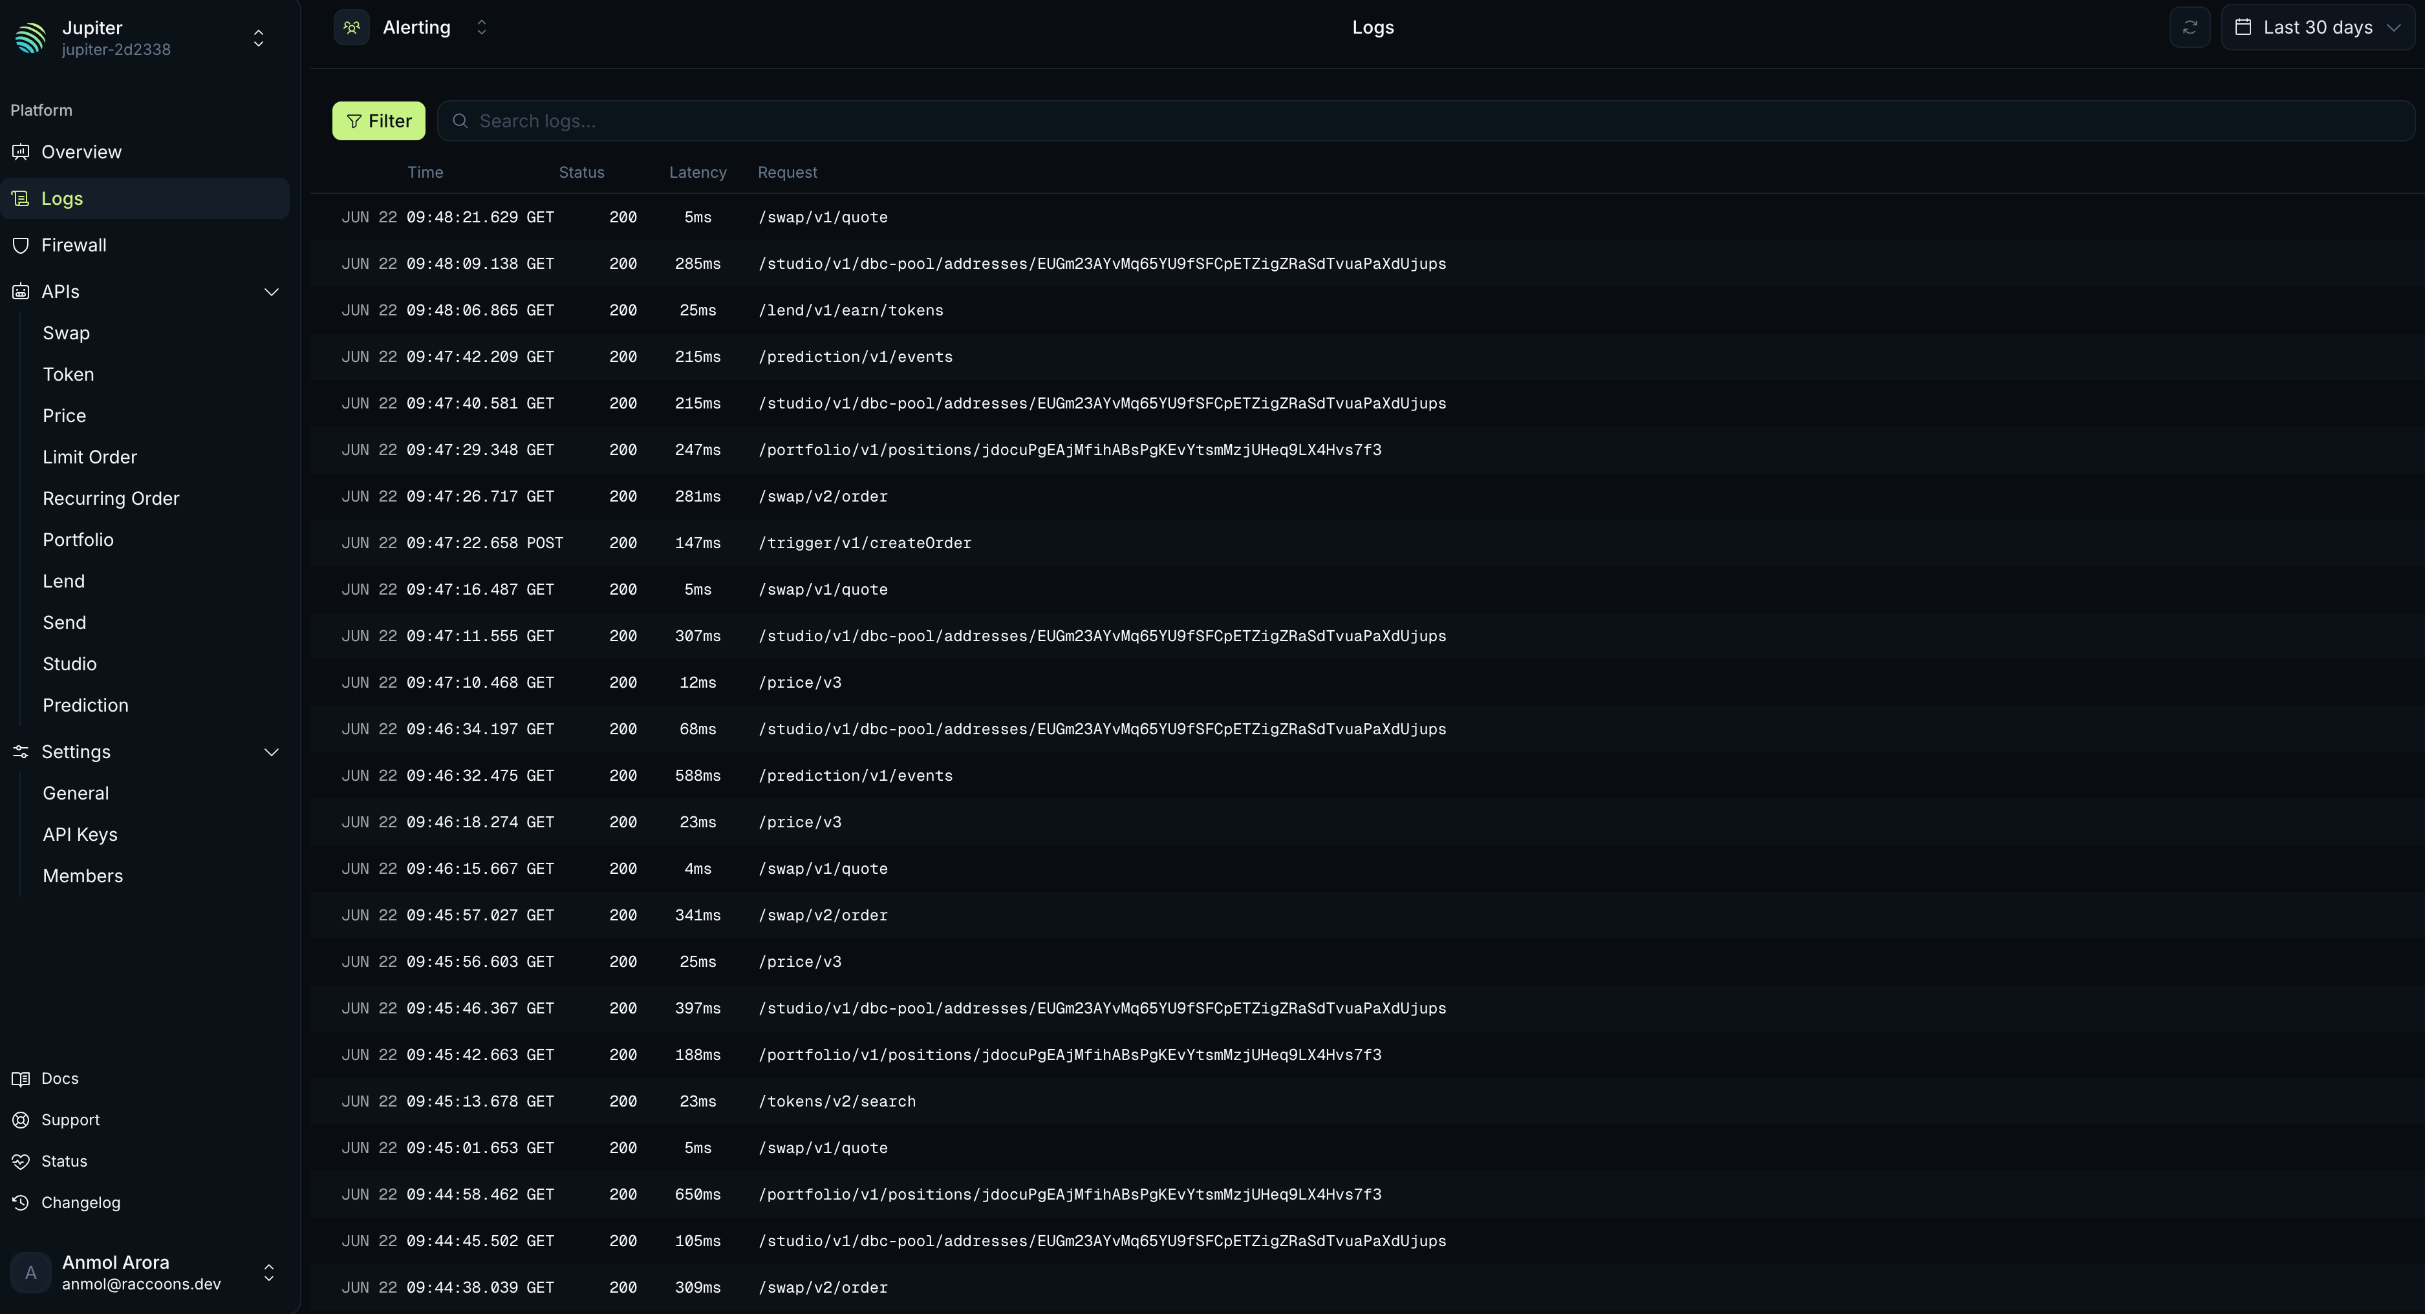The image size is (2425, 1314).
Task: Select the 588ms /prediction/v1/events log row
Action: 1367,776
